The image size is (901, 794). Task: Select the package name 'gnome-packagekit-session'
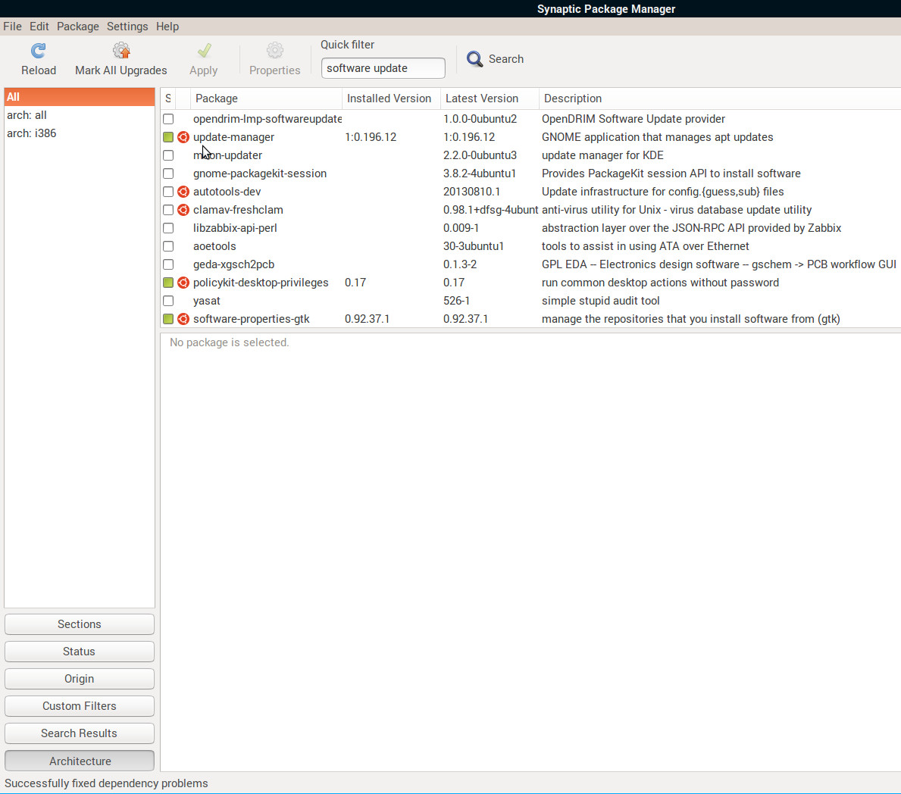pos(260,173)
